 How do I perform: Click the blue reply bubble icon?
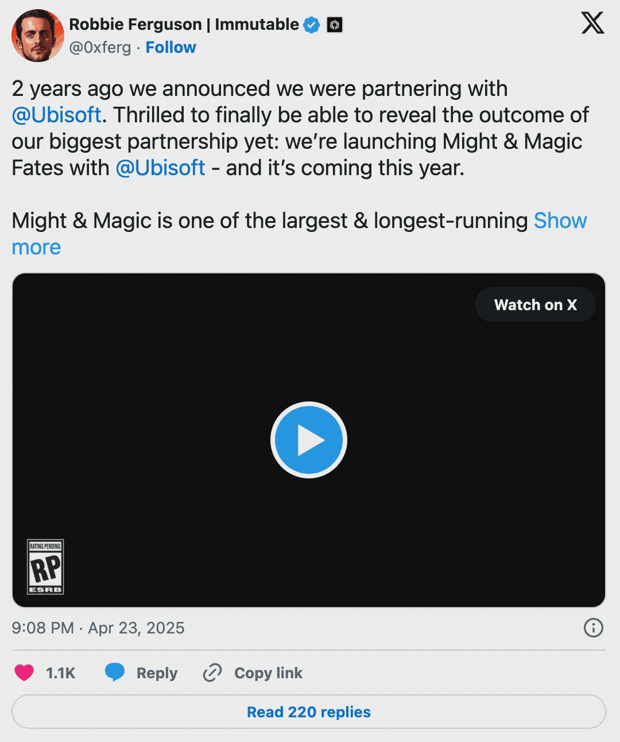click(x=115, y=673)
